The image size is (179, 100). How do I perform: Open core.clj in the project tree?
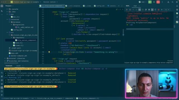[18, 43]
